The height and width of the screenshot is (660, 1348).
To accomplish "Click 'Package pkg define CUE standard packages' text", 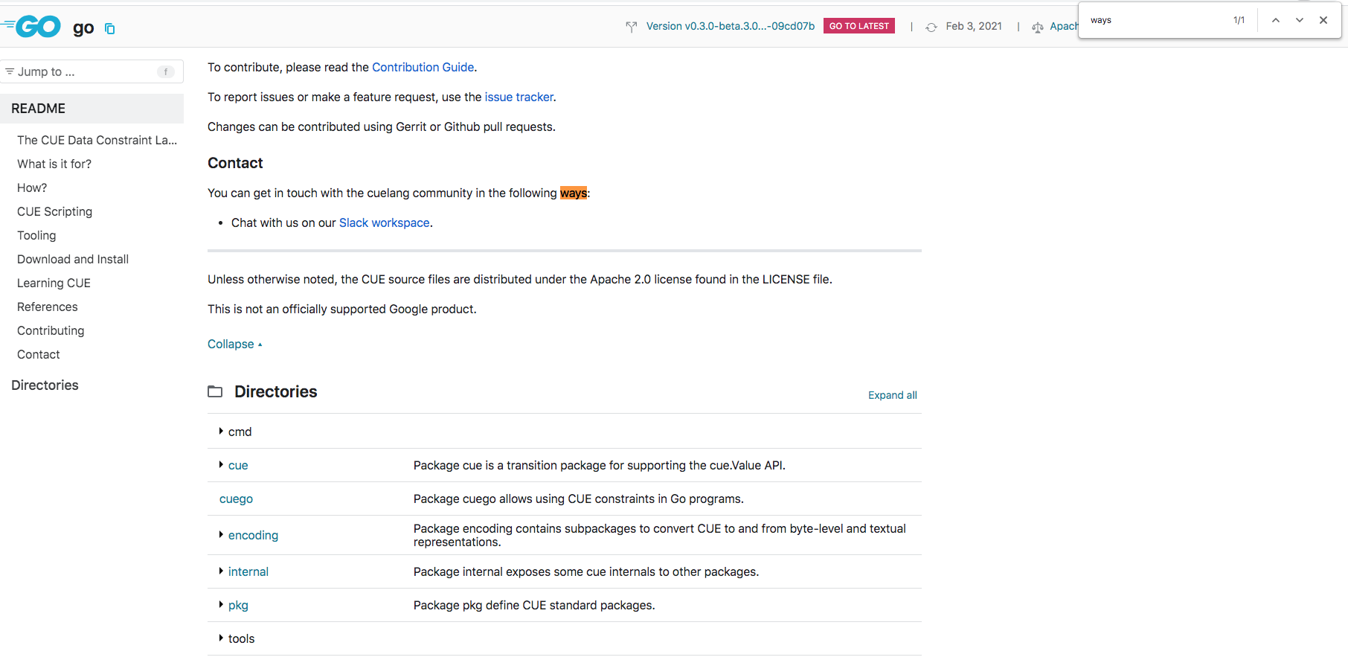I will tap(534, 605).
